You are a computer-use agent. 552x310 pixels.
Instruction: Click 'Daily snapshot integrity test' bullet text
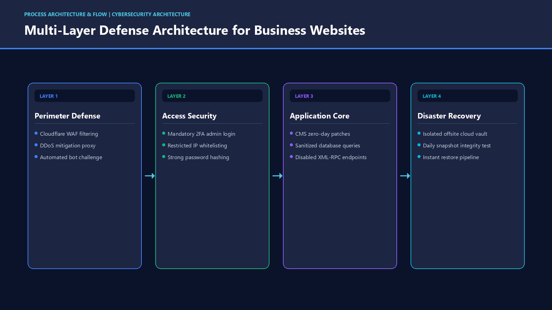coord(457,145)
